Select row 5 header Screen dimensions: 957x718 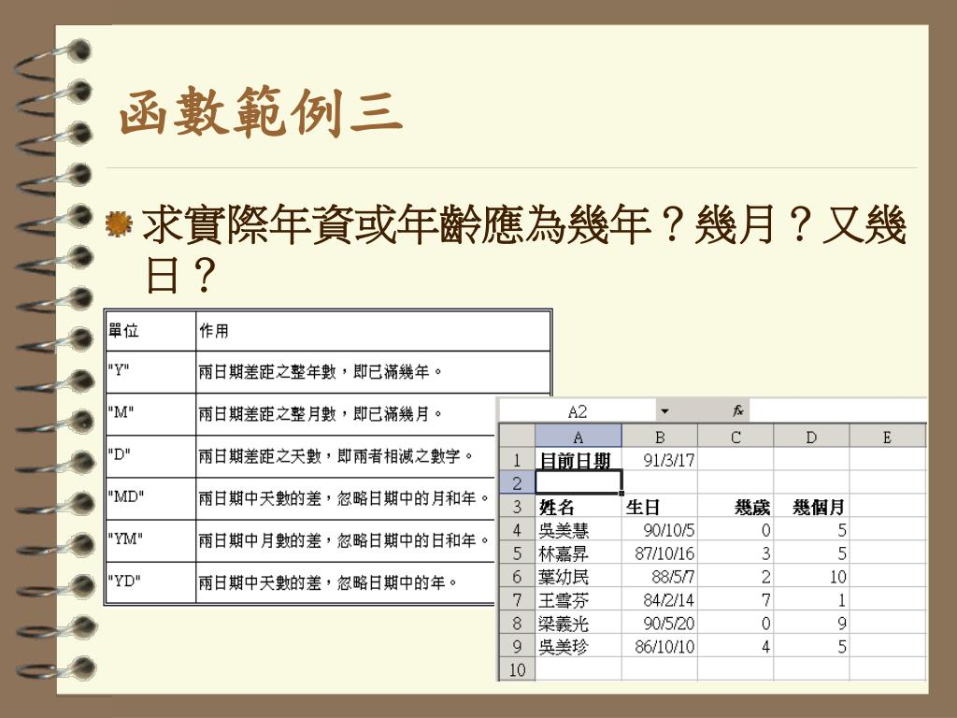pos(517,553)
